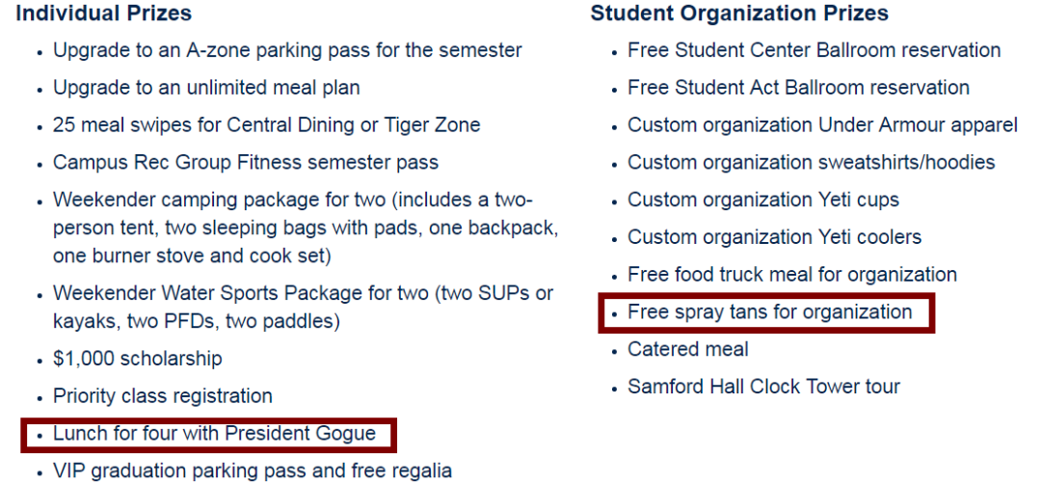Image resolution: width=1041 pixels, height=485 pixels.
Task: Click the 25 meal swipes list item
Action: tap(267, 125)
